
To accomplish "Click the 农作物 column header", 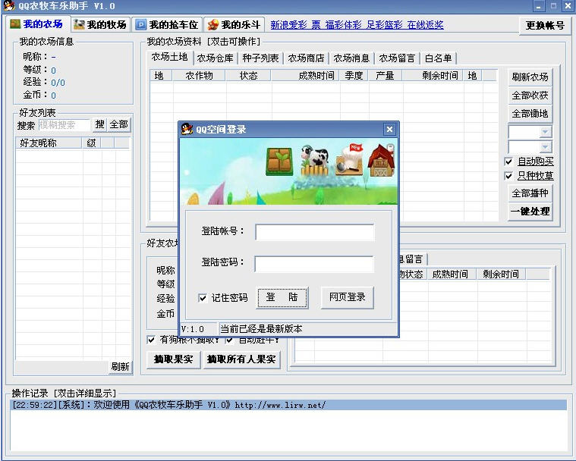I will (x=199, y=76).
